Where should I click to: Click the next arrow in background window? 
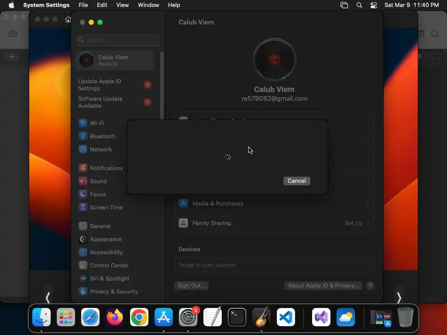coord(399,297)
